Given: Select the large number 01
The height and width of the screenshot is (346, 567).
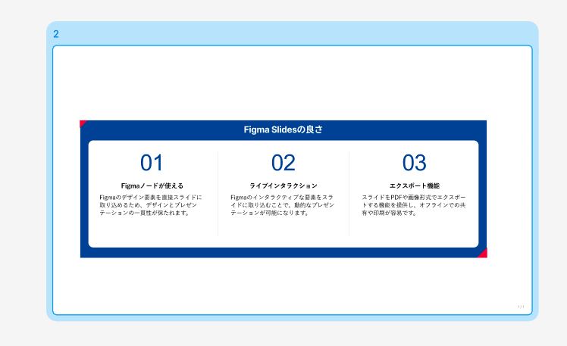Looking at the screenshot, I should point(152,163).
